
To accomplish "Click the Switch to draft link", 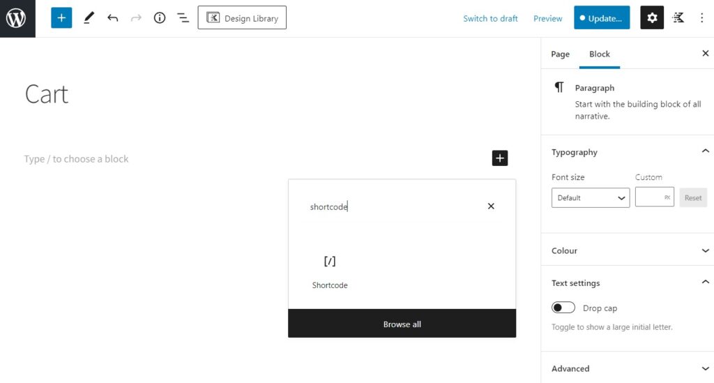I will tap(490, 19).
